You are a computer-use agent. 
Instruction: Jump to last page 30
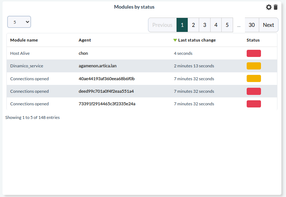(252, 25)
